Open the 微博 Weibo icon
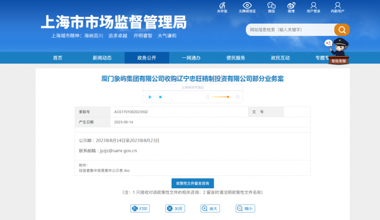The image size is (380, 220). (x=291, y=8)
